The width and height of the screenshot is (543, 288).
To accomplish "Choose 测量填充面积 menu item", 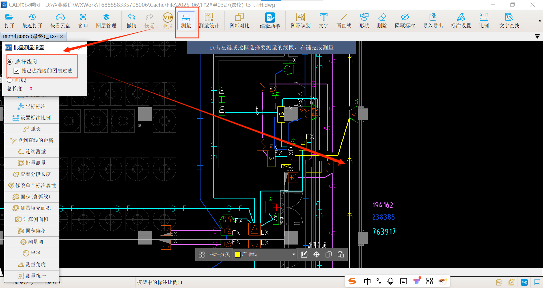I will pos(32,208).
